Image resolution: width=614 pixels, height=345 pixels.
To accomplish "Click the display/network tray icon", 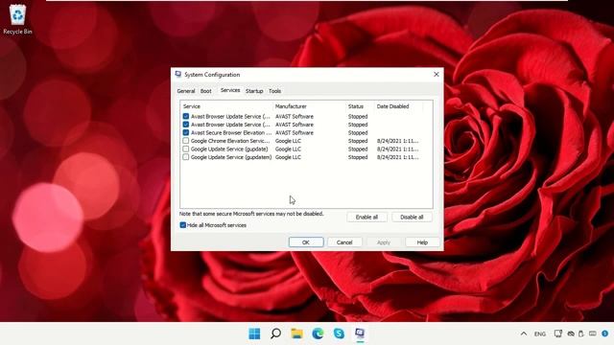I will tap(558, 333).
